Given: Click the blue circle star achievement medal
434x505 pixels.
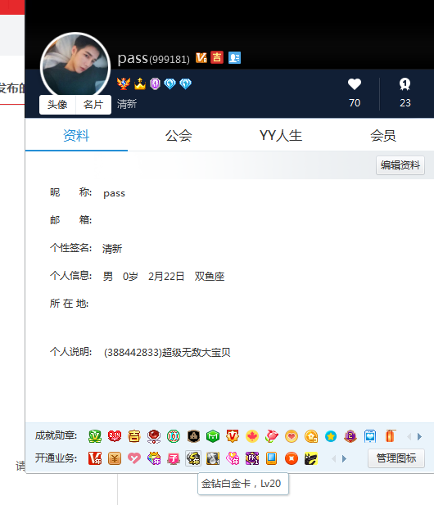Looking at the screenshot, I should click(x=331, y=436).
